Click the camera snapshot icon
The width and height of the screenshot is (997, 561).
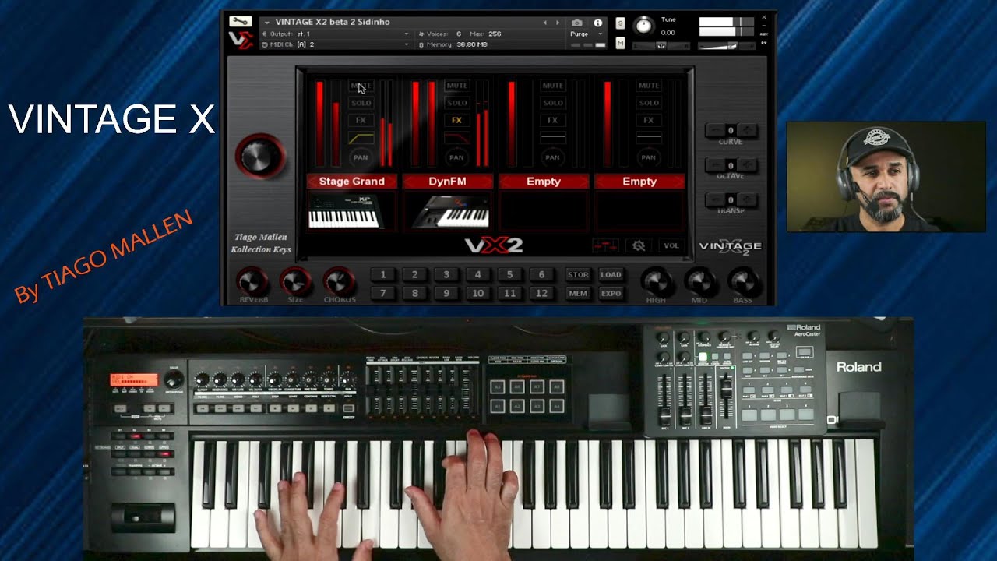(577, 23)
